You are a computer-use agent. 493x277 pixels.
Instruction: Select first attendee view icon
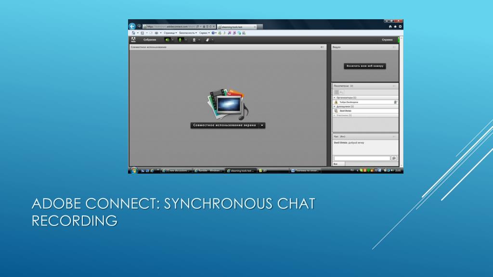[337, 92]
